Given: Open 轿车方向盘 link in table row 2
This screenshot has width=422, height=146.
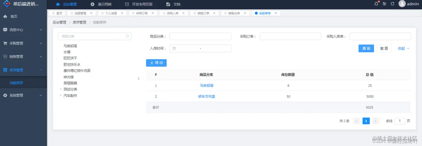Looking at the screenshot, I should point(207,96).
